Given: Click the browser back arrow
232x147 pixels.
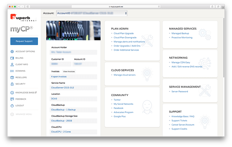Looking at the screenshot, I should 19,7.
